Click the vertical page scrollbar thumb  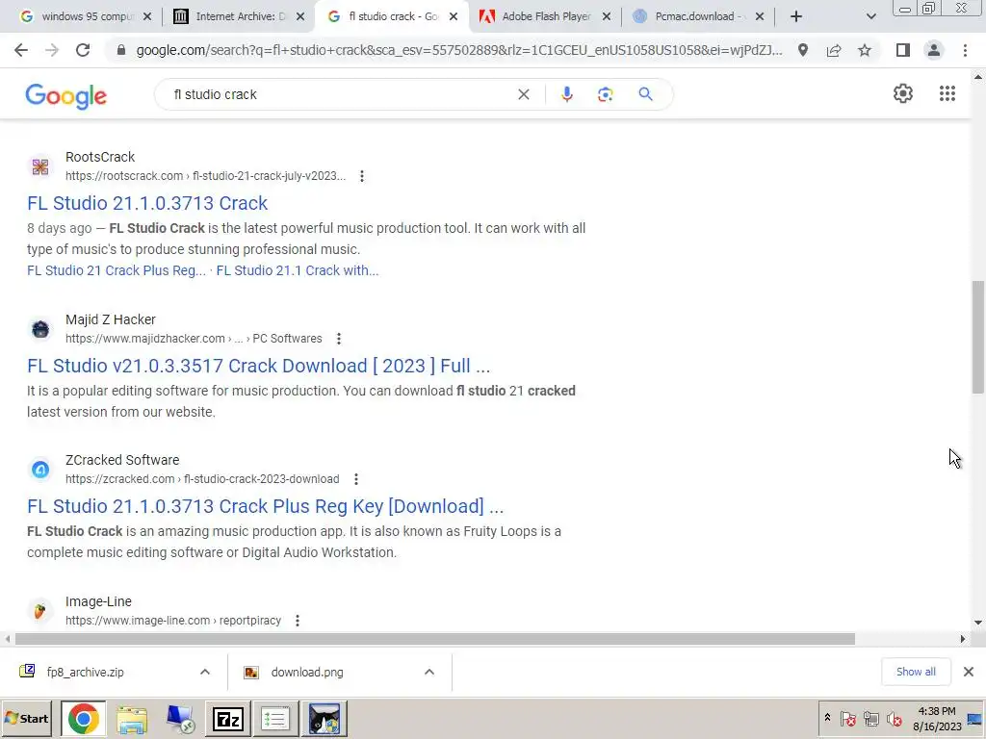pyautogui.click(x=978, y=338)
